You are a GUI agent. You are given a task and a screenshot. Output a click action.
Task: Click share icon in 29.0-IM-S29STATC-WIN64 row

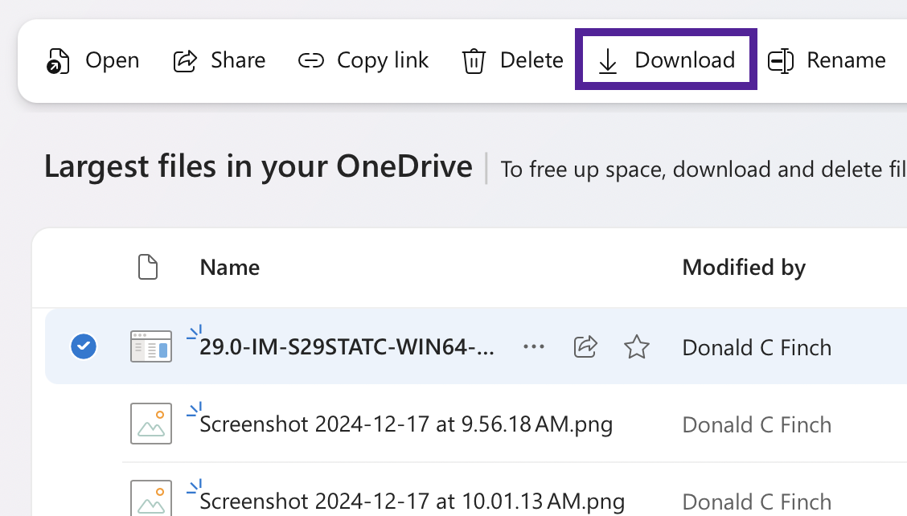(x=585, y=346)
